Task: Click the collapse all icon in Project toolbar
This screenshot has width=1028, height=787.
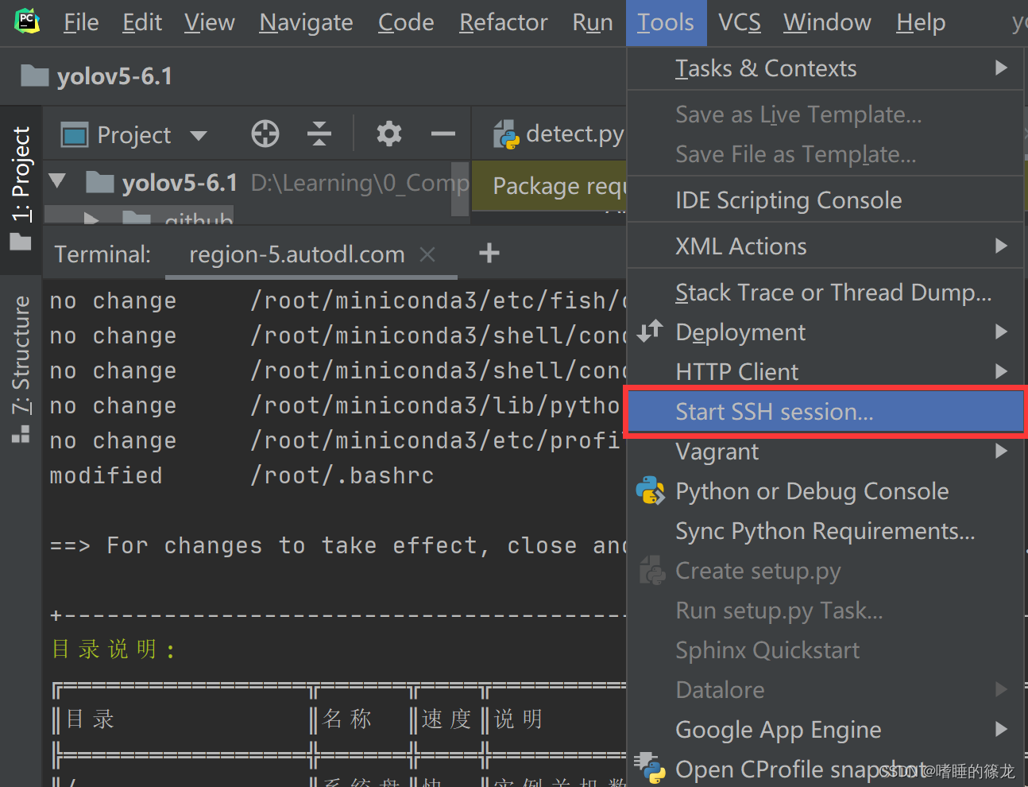Action: point(319,134)
